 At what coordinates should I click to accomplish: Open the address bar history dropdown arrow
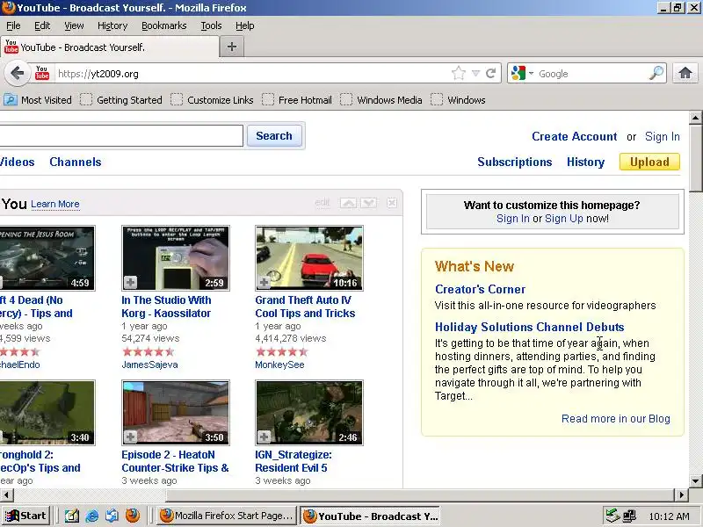(x=475, y=73)
